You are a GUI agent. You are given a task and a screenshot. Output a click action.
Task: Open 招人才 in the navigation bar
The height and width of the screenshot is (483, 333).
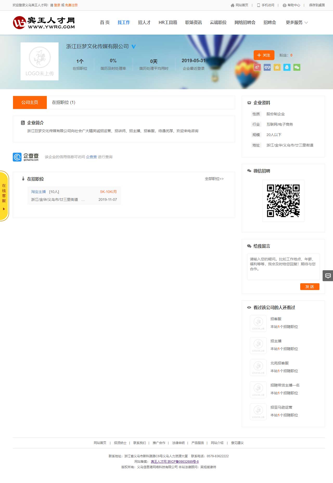(144, 23)
